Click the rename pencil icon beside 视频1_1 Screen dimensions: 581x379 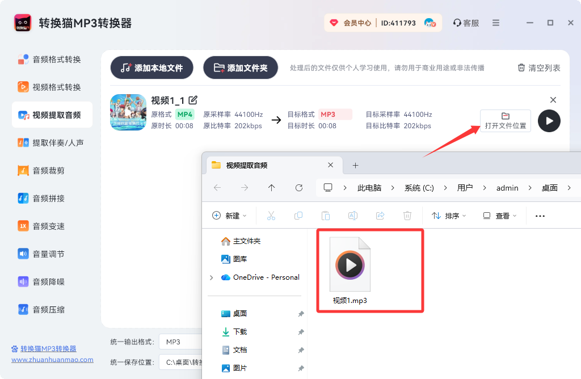coord(193,100)
